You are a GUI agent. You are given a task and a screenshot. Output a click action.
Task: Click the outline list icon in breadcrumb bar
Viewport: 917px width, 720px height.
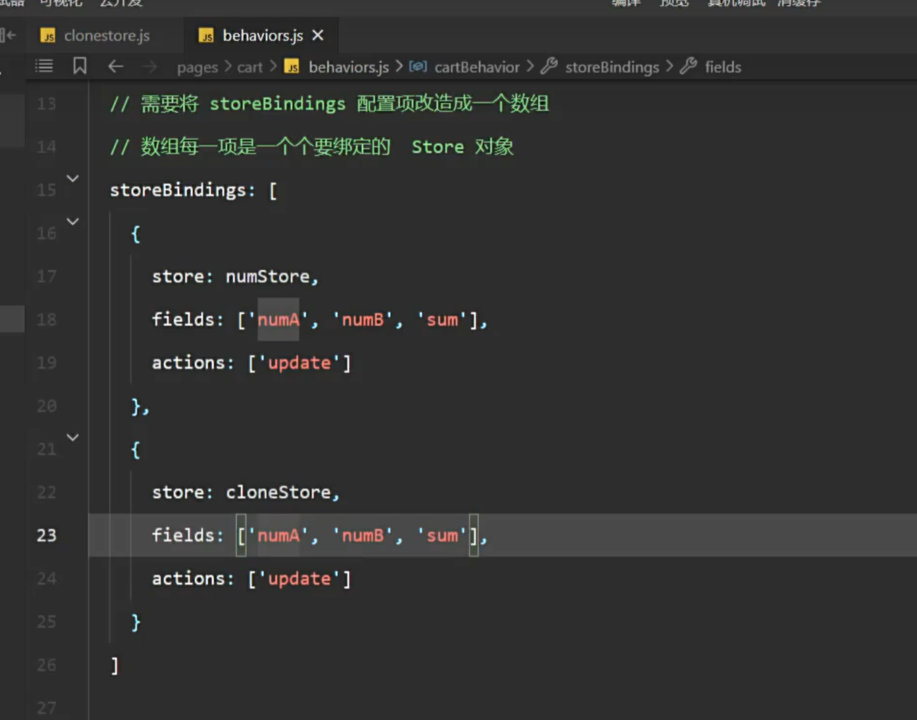(44, 66)
